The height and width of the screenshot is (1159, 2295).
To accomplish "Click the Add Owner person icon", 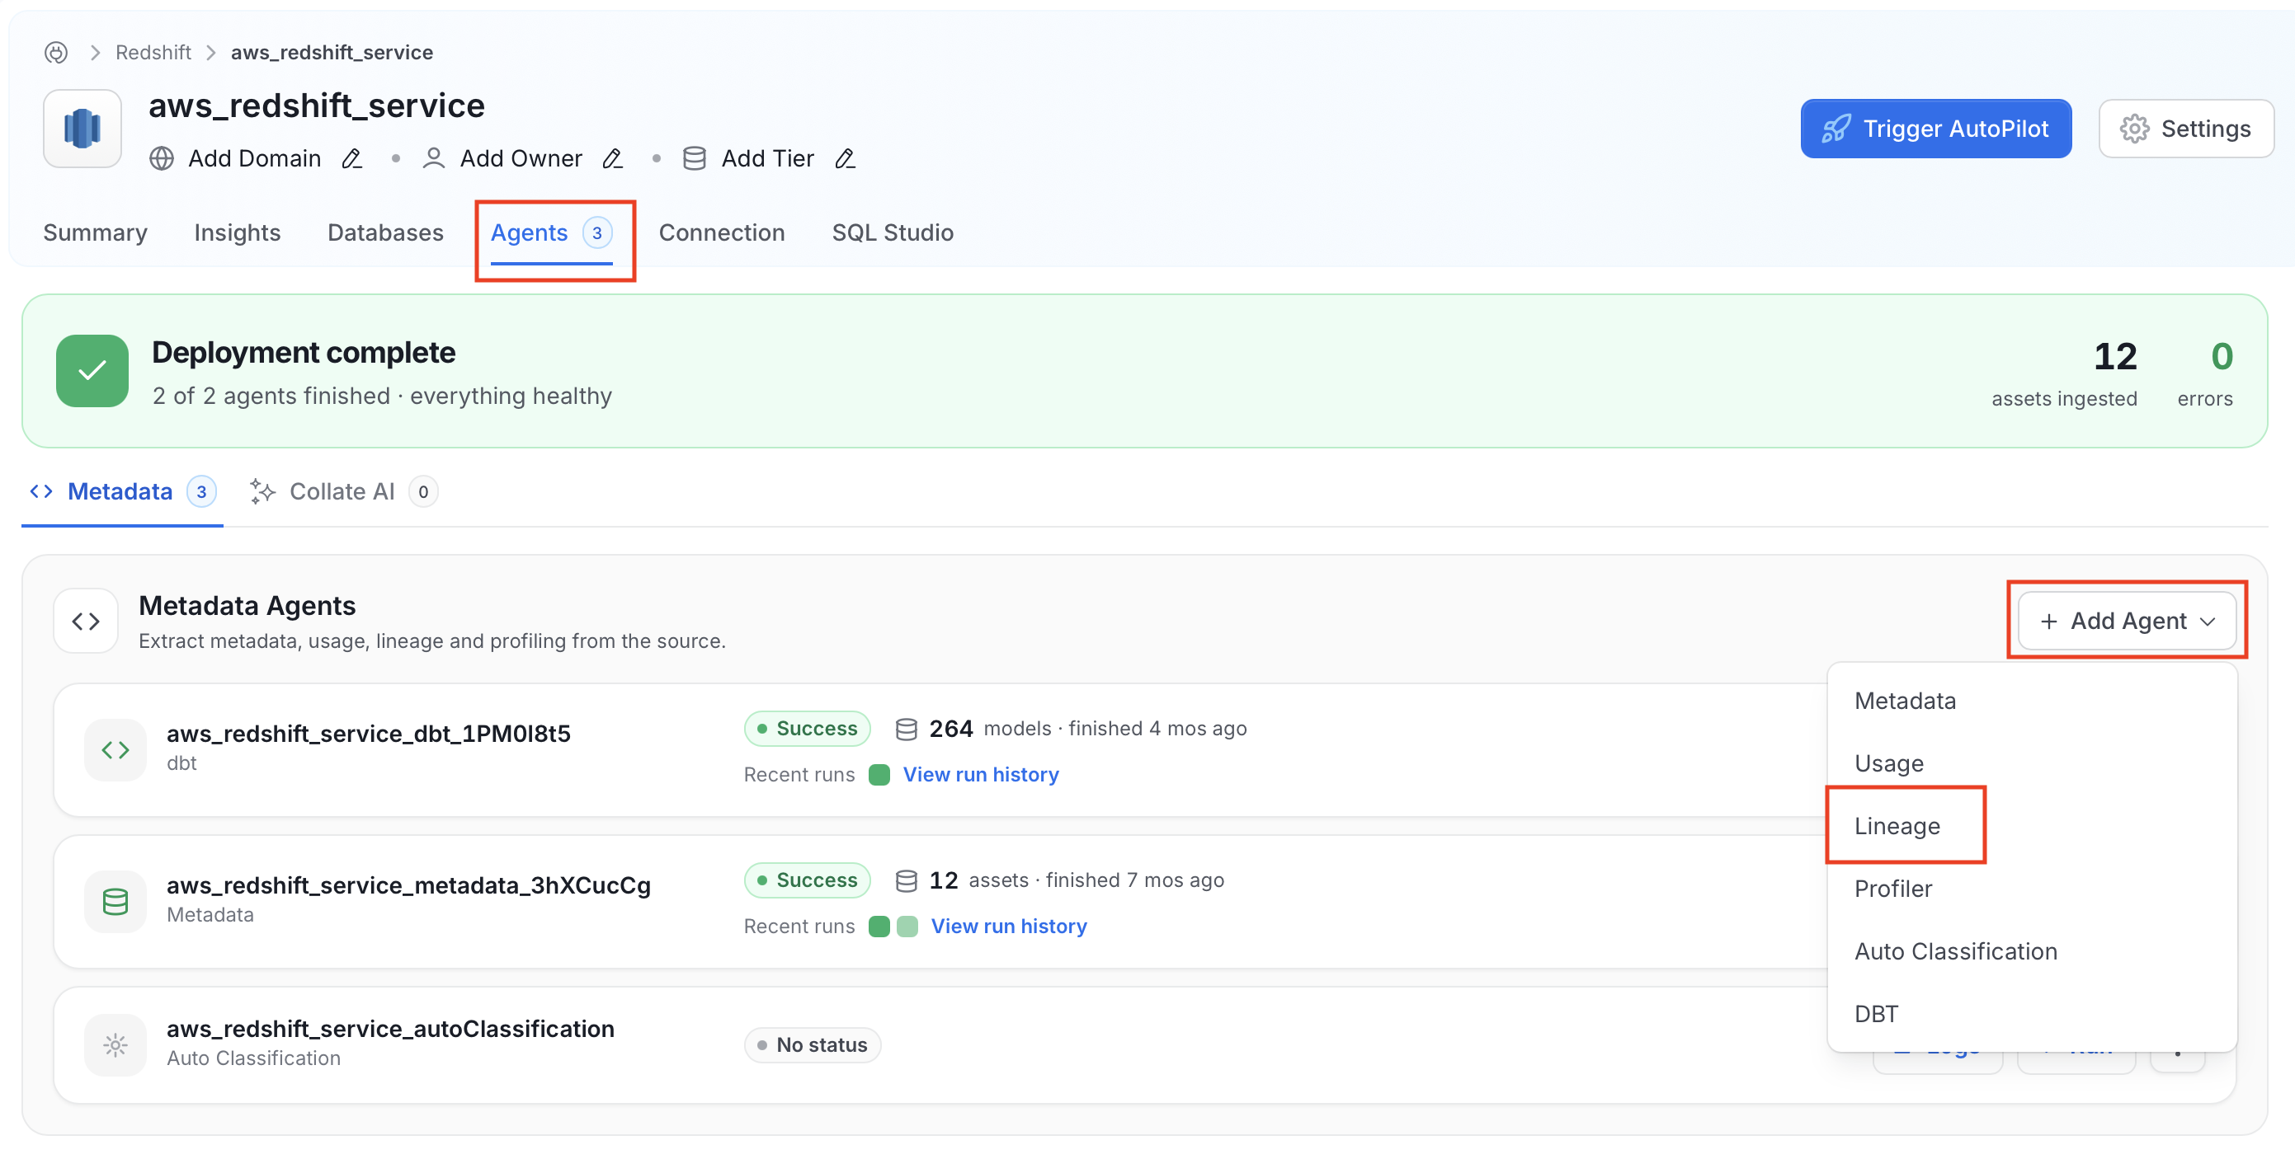I will (434, 158).
